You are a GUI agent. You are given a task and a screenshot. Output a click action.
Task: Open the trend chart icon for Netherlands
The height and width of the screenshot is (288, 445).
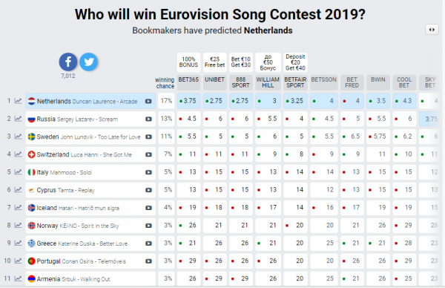point(18,101)
